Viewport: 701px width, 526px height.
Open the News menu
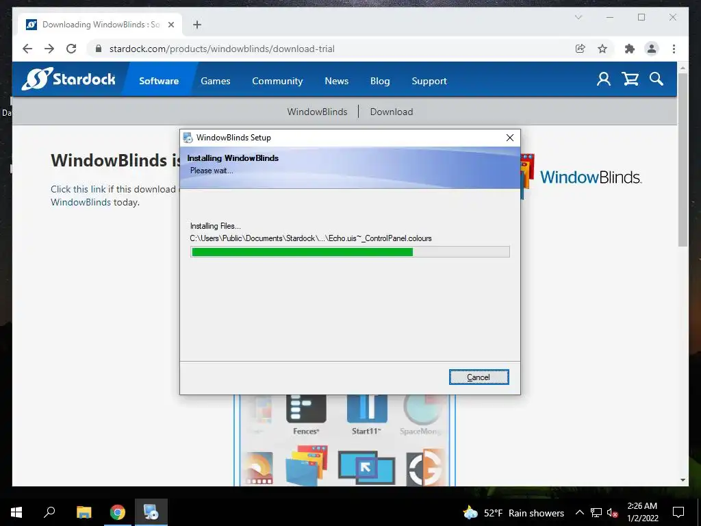(337, 81)
